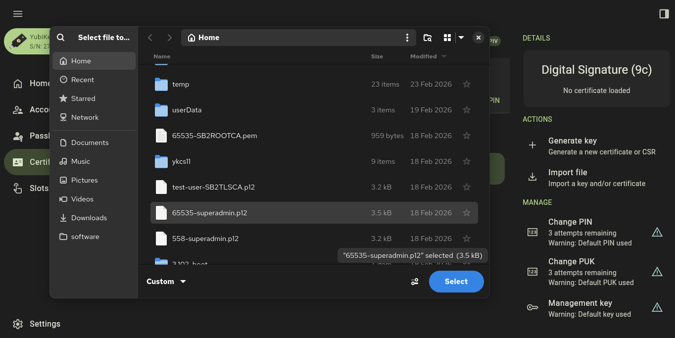Open the hamburger menu at top left

pyautogui.click(x=18, y=14)
